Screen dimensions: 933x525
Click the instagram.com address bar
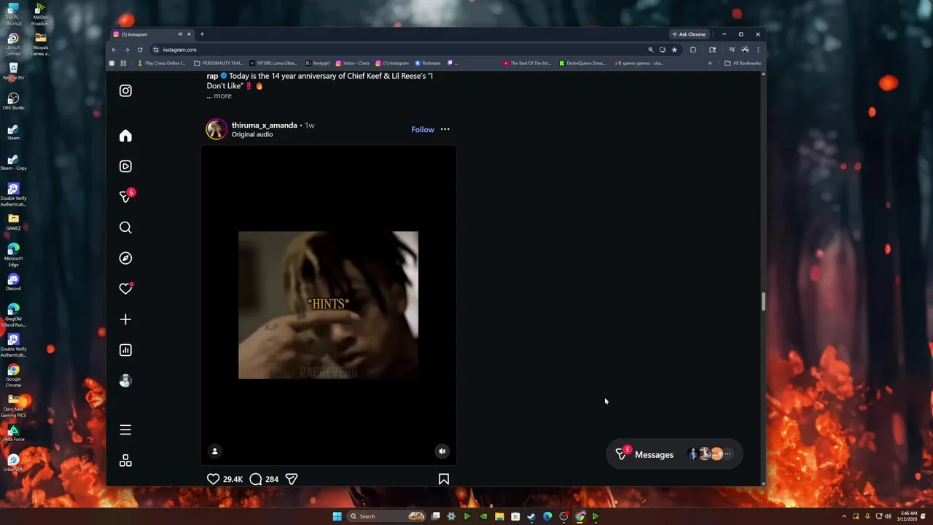[x=397, y=50]
